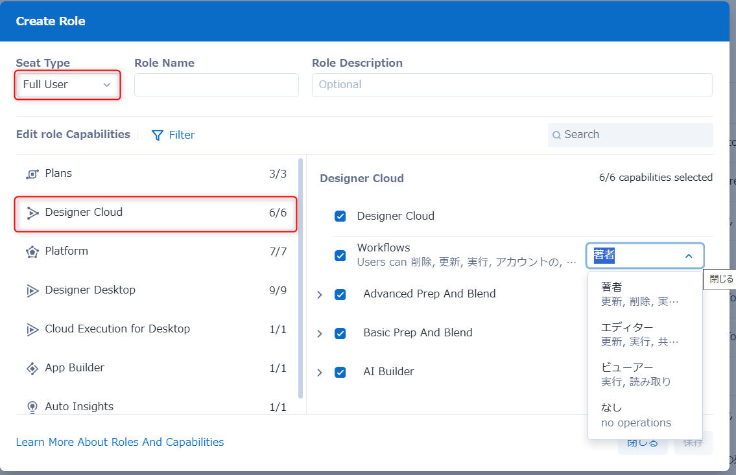This screenshot has width=736, height=475.
Task: Choose the エディター option in the dropdown list
Action: click(x=645, y=334)
